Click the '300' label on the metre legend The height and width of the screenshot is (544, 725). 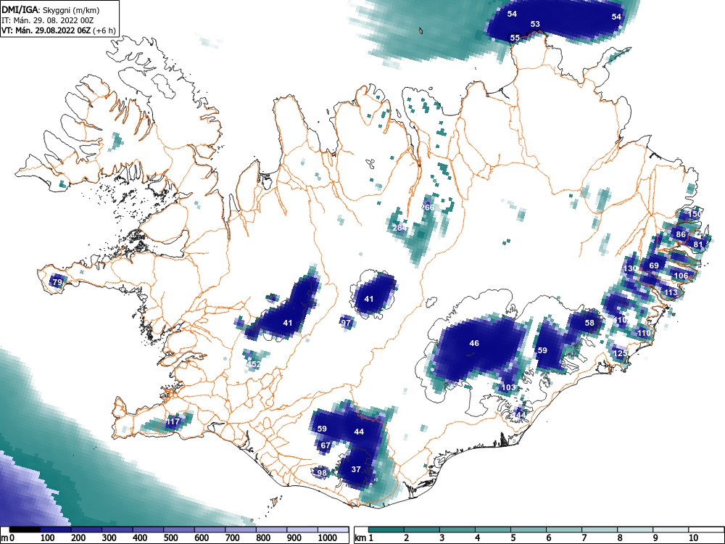pyautogui.click(x=109, y=538)
